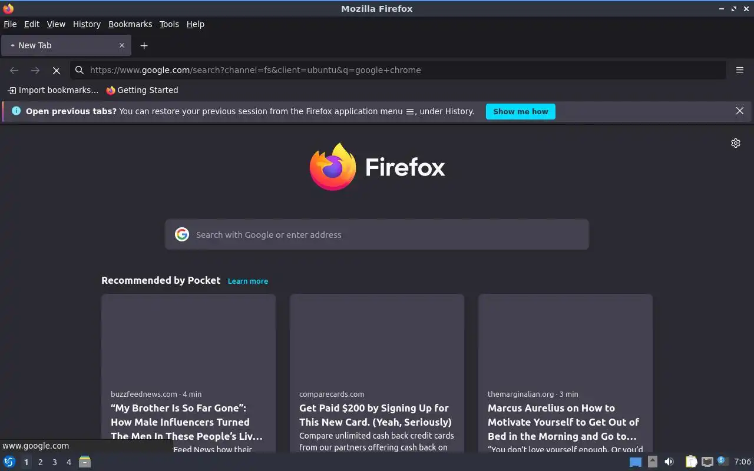Open the comparecards.com card thumbnail
The height and width of the screenshot is (471, 754).
(x=377, y=338)
